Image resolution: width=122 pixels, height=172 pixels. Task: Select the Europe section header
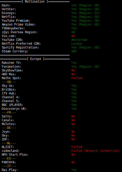coord(35,59)
